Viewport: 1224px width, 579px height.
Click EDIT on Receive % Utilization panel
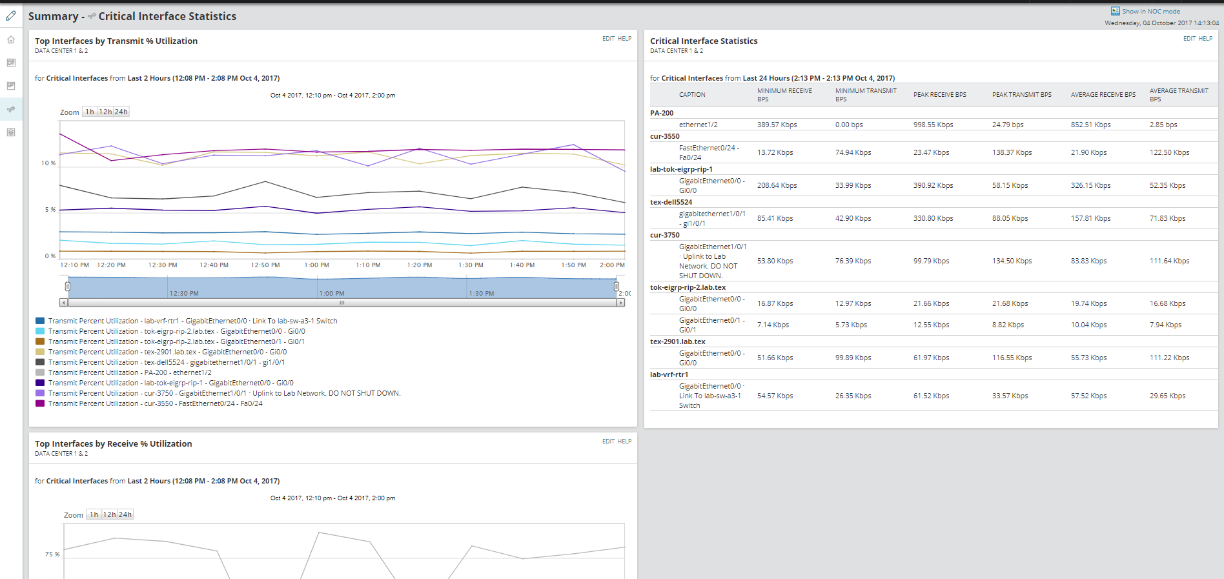[x=608, y=442]
